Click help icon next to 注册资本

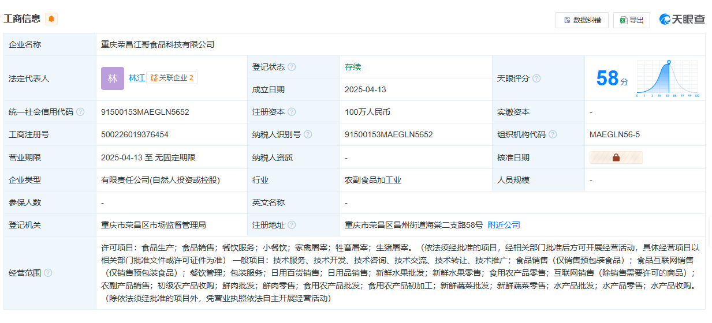tap(292, 112)
